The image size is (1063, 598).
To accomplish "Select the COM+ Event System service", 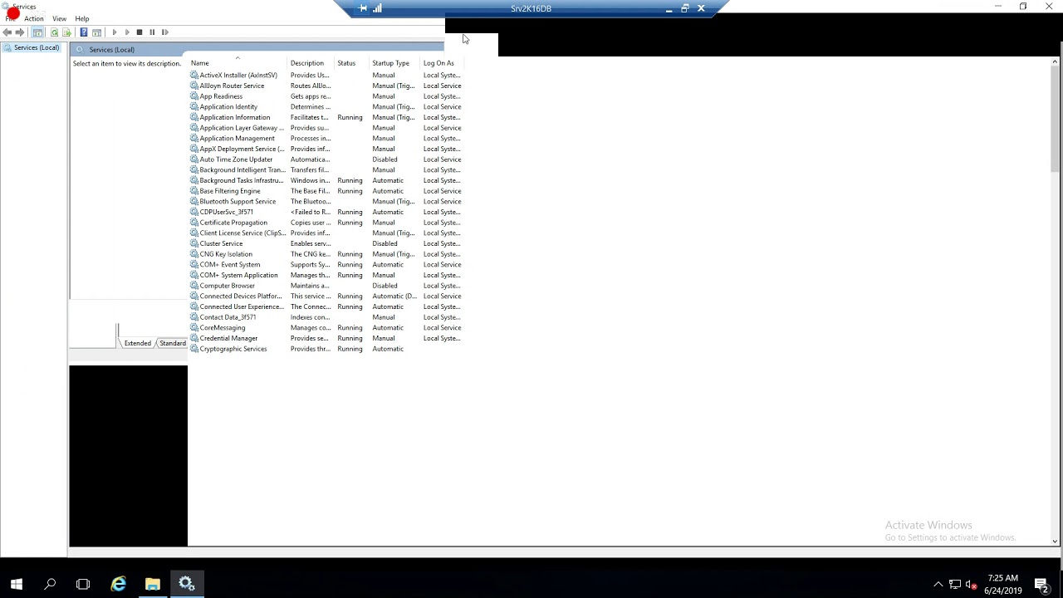I will pyautogui.click(x=326, y=265).
